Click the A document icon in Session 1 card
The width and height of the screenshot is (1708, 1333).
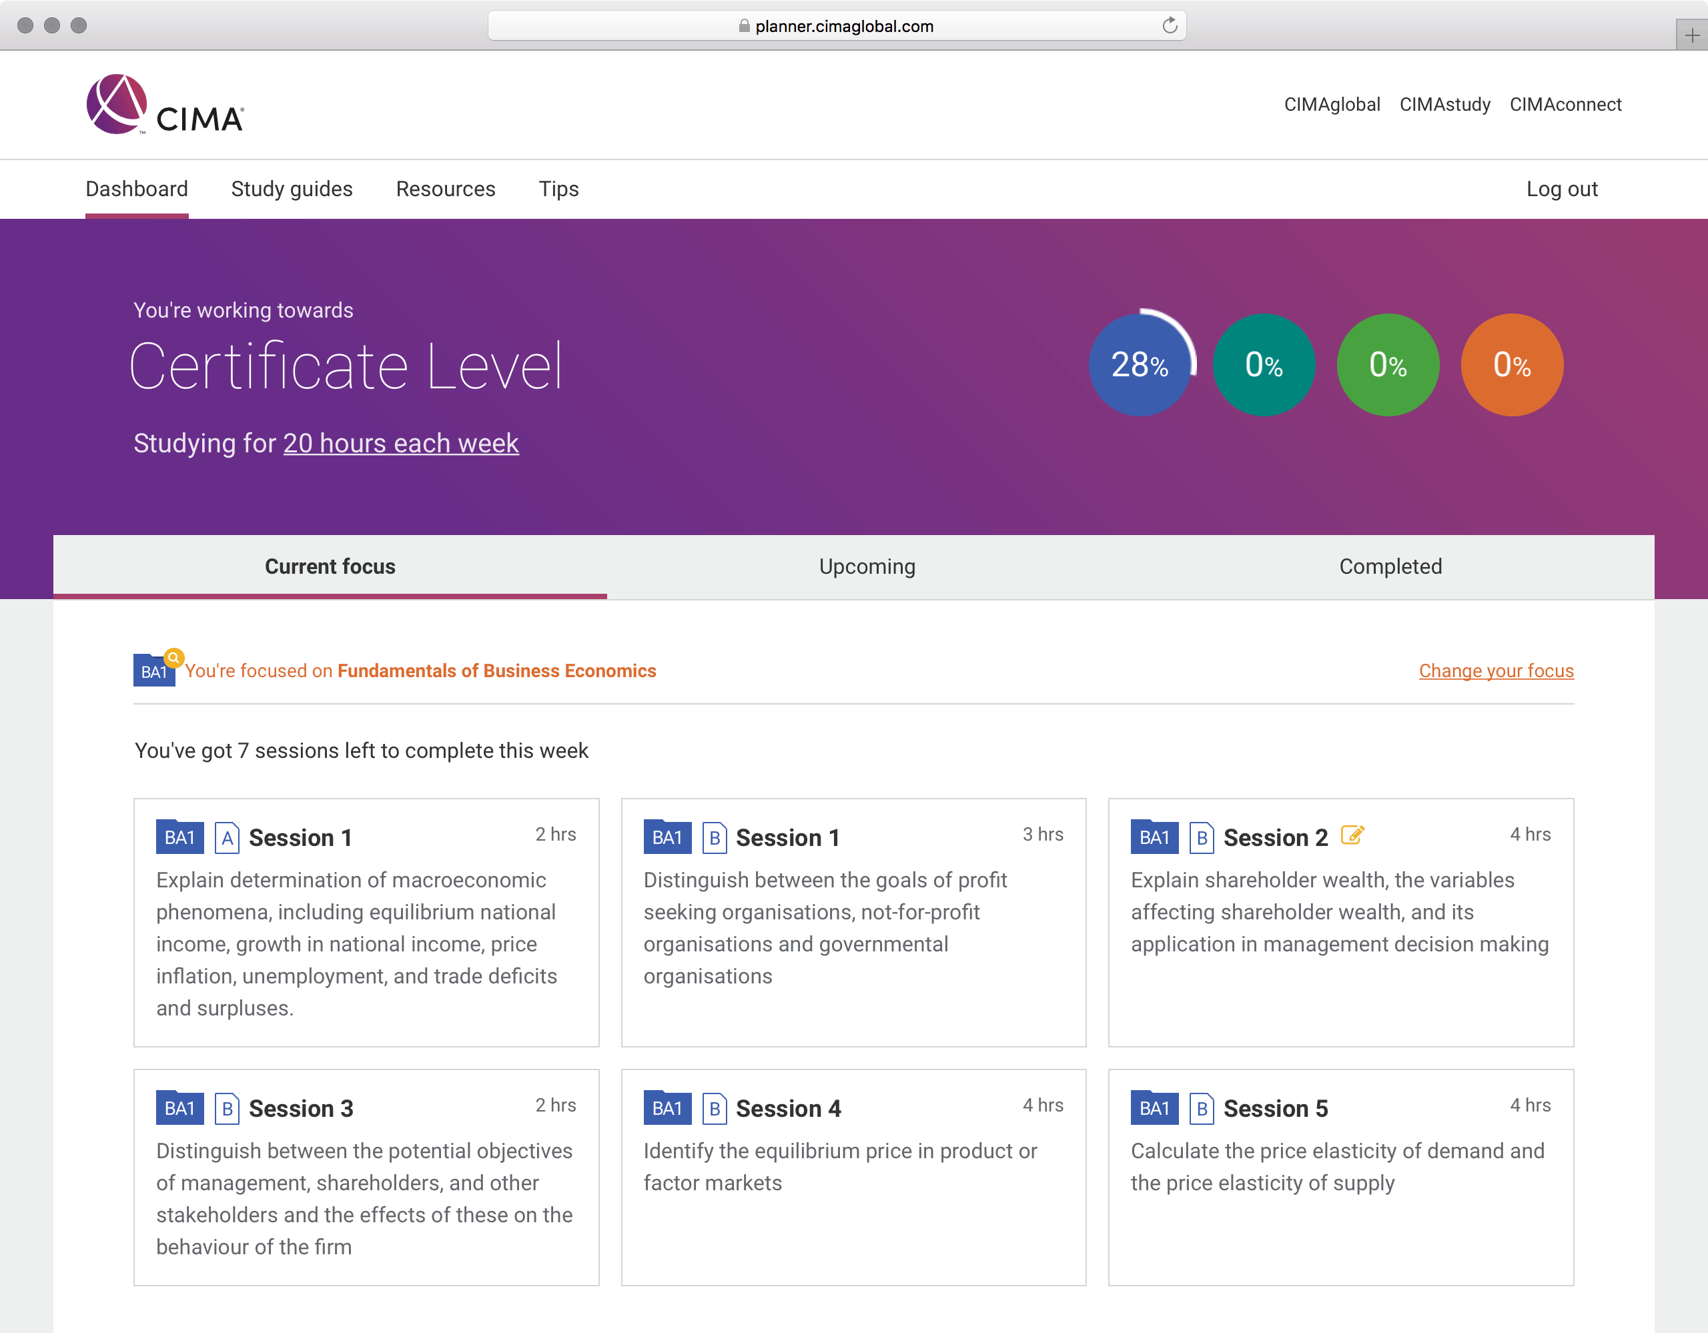pyautogui.click(x=227, y=838)
